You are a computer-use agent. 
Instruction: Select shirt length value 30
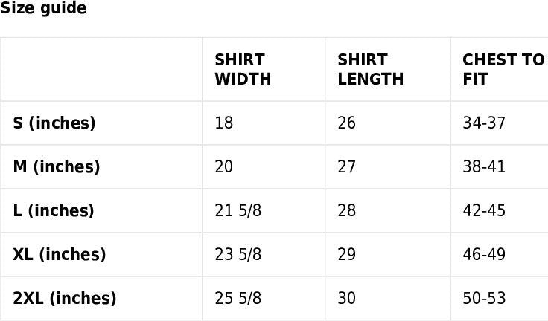coord(347,298)
